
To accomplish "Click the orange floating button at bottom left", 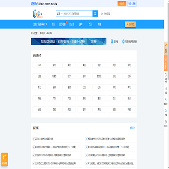I will [x=5, y=159].
